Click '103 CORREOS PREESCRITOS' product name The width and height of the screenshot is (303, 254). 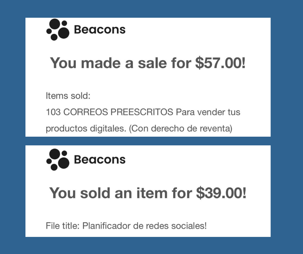click(x=110, y=112)
